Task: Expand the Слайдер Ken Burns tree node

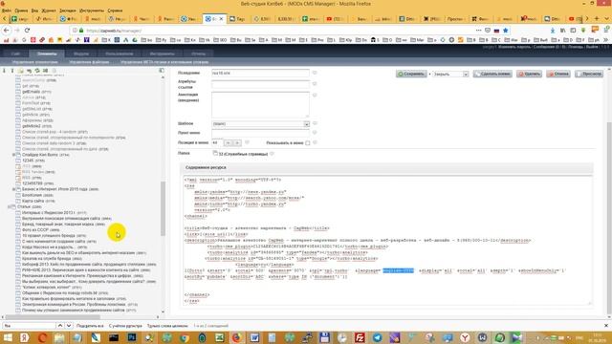Action: [x=13, y=155]
